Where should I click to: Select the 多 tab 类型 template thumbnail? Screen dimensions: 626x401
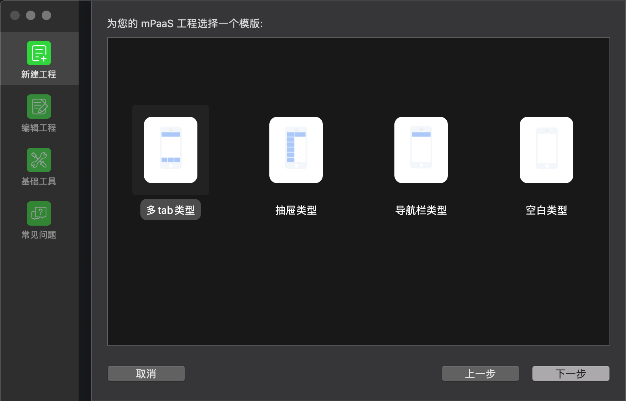(171, 150)
